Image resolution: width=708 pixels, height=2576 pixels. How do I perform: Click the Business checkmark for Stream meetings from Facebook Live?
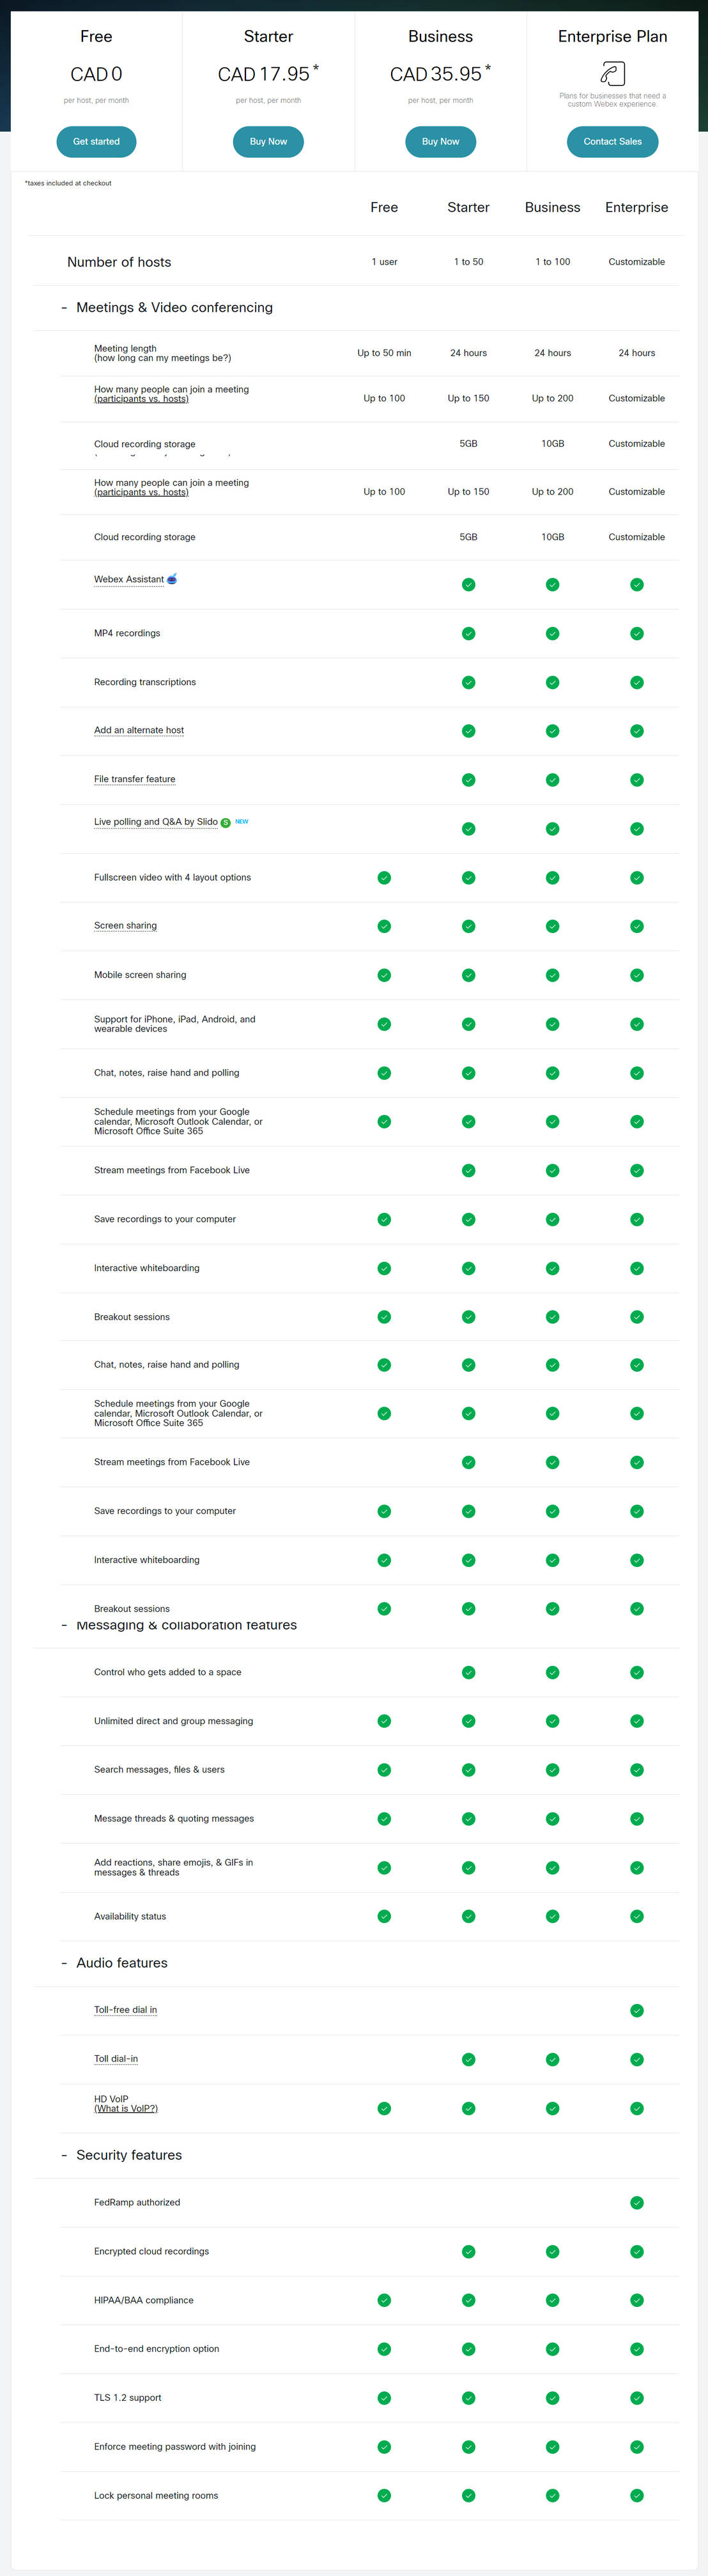pyautogui.click(x=551, y=1170)
